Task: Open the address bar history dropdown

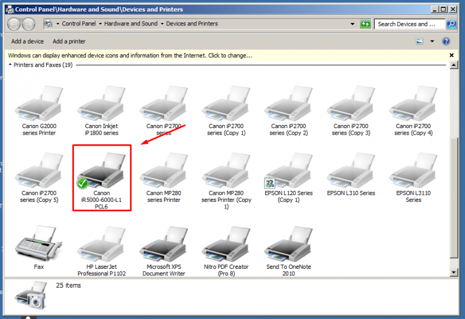Action: coord(352,24)
